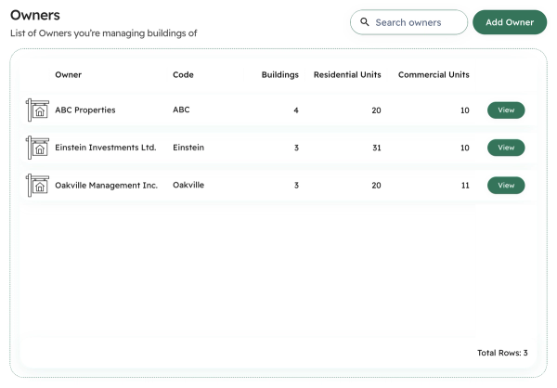Click the Einstein Investments house sign icon

pyautogui.click(x=37, y=148)
